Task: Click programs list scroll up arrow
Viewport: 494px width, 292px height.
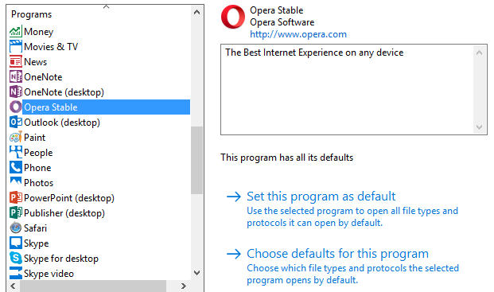Action: click(197, 12)
